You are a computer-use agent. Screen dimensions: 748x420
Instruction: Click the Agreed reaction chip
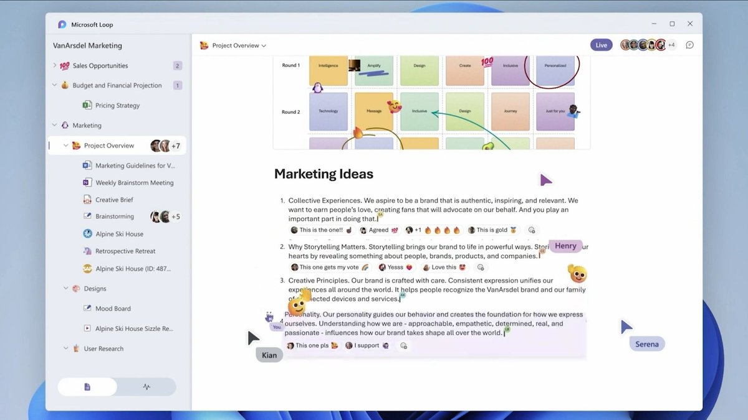click(x=379, y=230)
